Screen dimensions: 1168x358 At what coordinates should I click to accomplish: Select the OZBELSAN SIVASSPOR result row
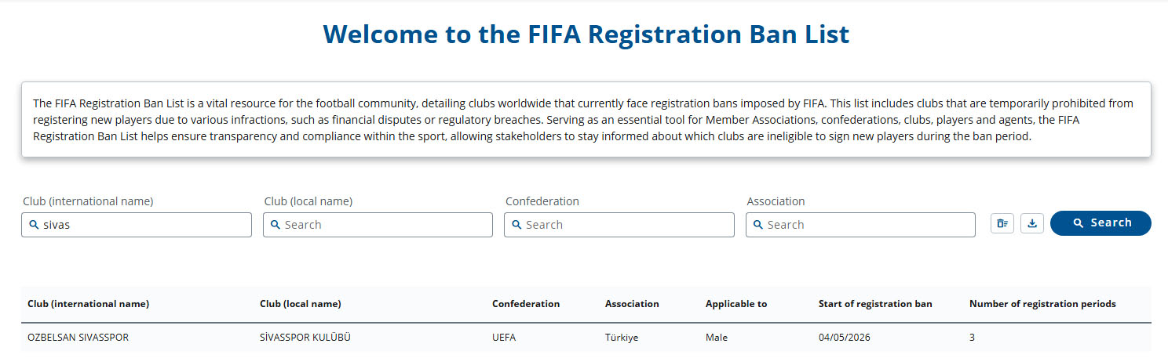(x=586, y=338)
